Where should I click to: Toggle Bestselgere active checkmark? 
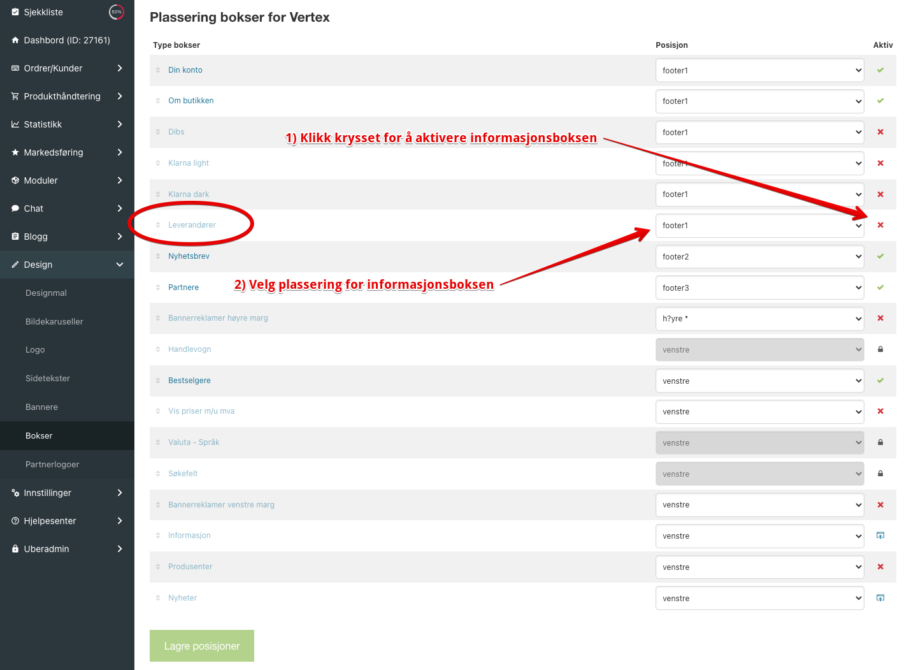pyautogui.click(x=880, y=381)
